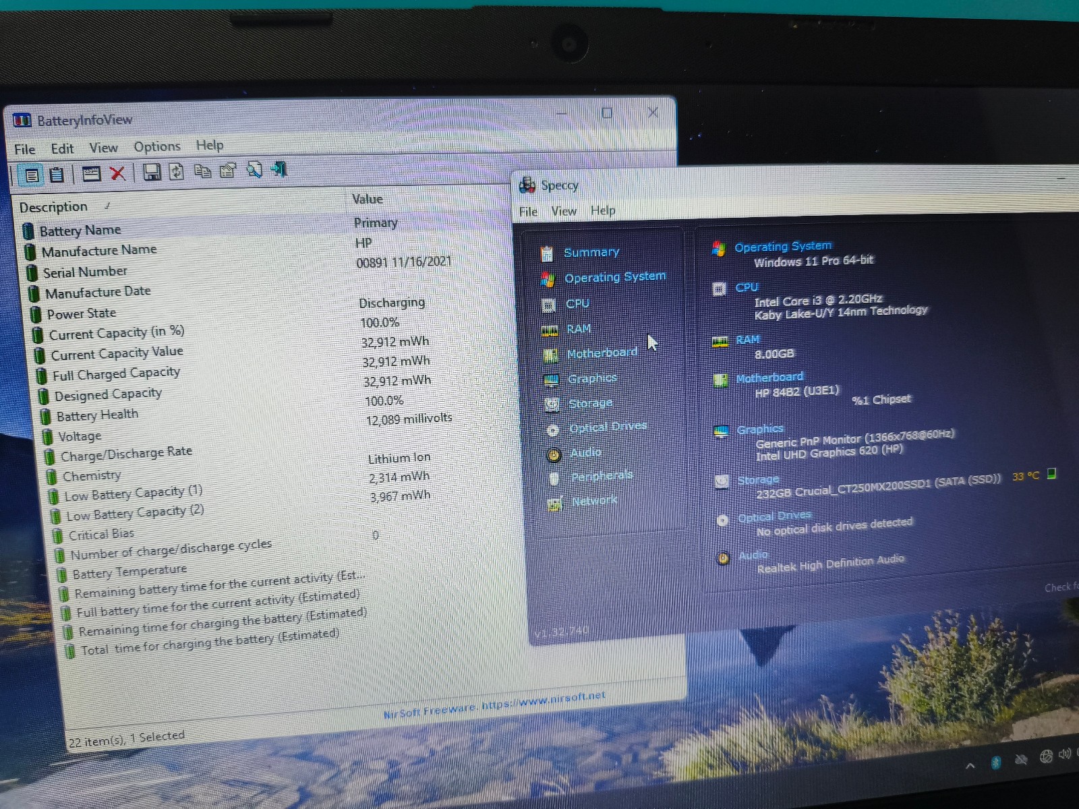This screenshot has height=809, width=1079.
Task: Click the Bluetooth tray icon
Action: [x=995, y=762]
